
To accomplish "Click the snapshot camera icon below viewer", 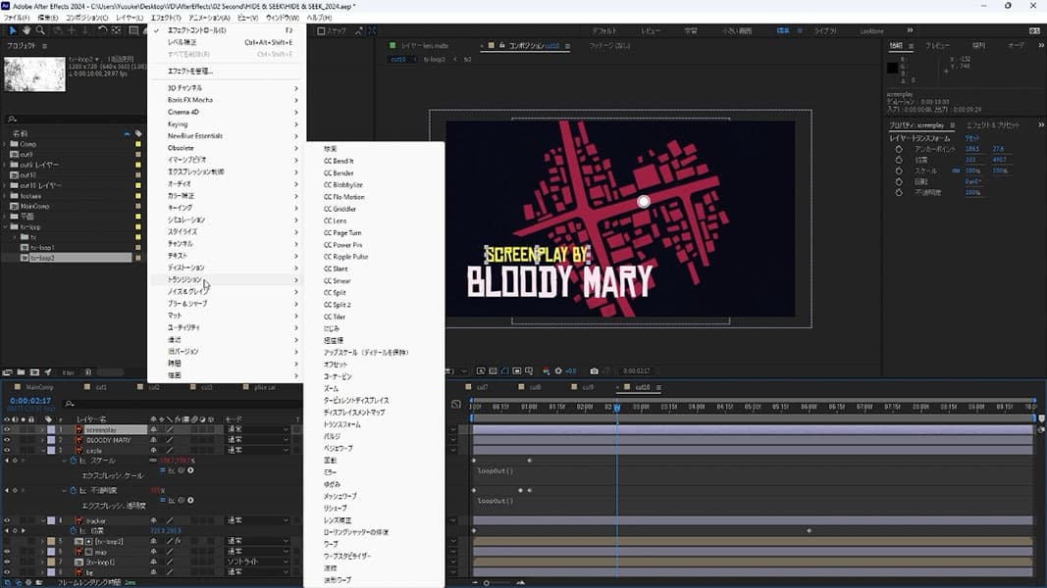I will 595,371.
